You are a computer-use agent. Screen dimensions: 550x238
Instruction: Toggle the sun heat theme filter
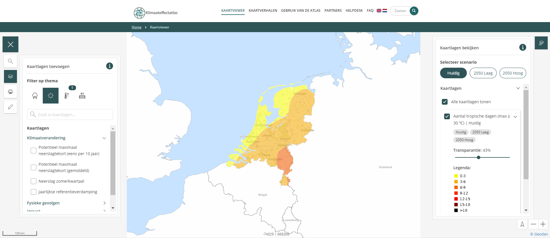tap(50, 96)
